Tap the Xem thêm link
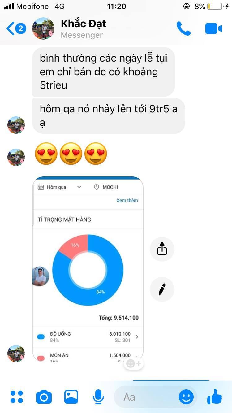The width and height of the screenshot is (232, 413). tap(127, 200)
